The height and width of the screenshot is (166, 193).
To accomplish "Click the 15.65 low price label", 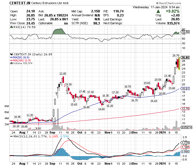I will (x=74, y=104).
